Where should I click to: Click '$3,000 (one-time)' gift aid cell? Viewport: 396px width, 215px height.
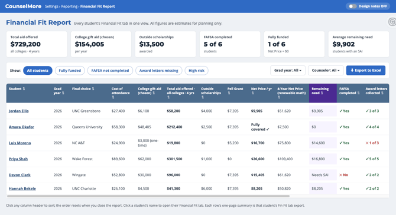tap(148, 143)
